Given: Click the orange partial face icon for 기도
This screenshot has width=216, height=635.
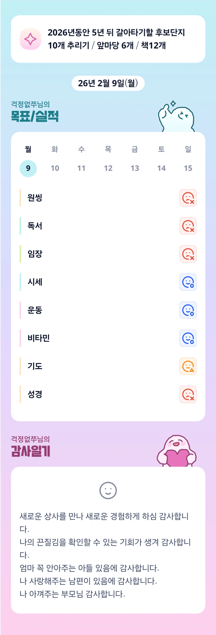Looking at the screenshot, I should pyautogui.click(x=188, y=366).
